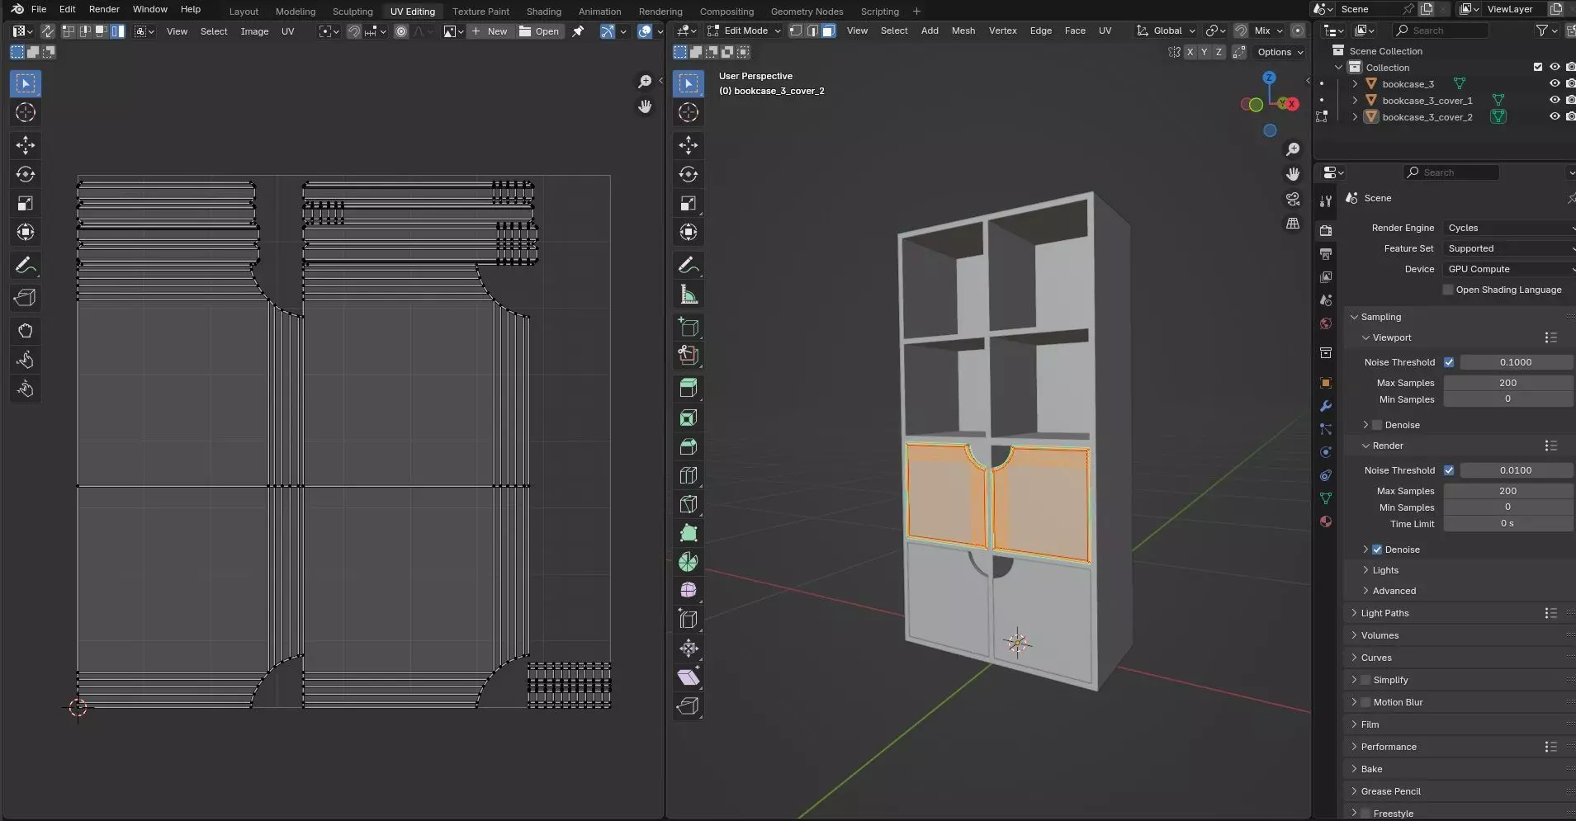Enable Open Shading Language

(x=1448, y=290)
